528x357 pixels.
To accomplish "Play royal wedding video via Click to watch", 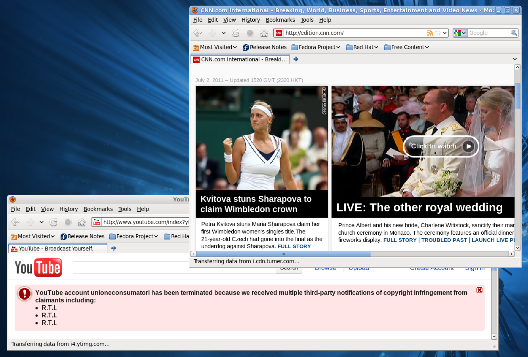I will 441,146.
